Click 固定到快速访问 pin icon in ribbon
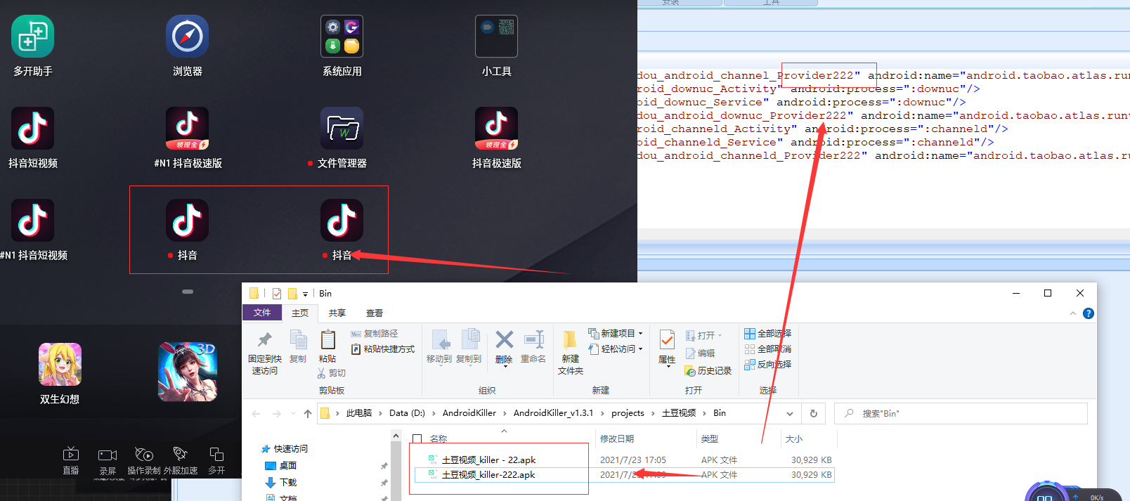The height and width of the screenshot is (501, 1130). point(264,340)
